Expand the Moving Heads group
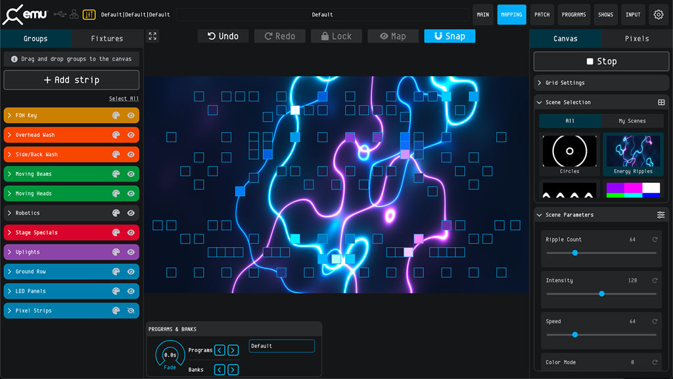 pos(9,193)
